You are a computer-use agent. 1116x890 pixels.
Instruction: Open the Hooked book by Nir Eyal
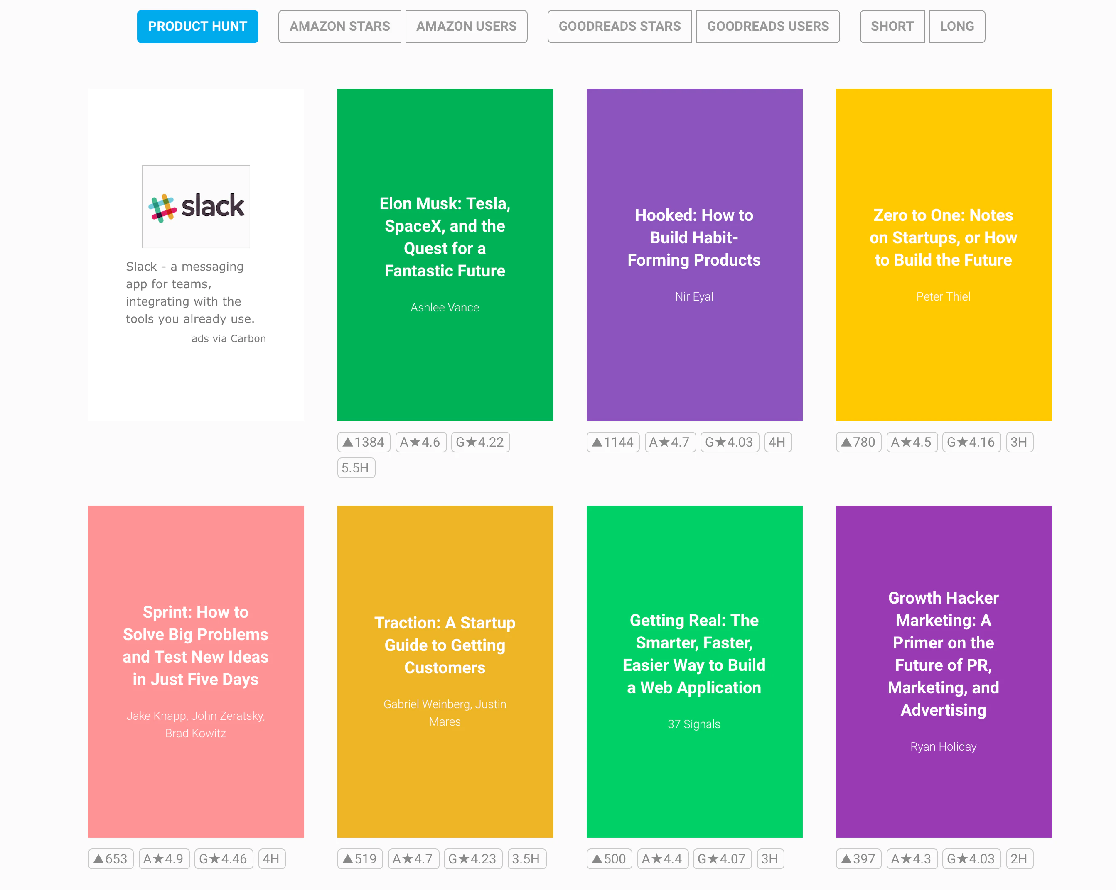click(693, 254)
